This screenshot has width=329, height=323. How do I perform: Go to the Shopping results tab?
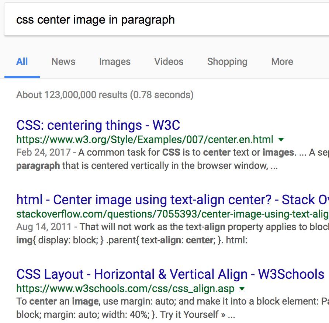coord(227,62)
